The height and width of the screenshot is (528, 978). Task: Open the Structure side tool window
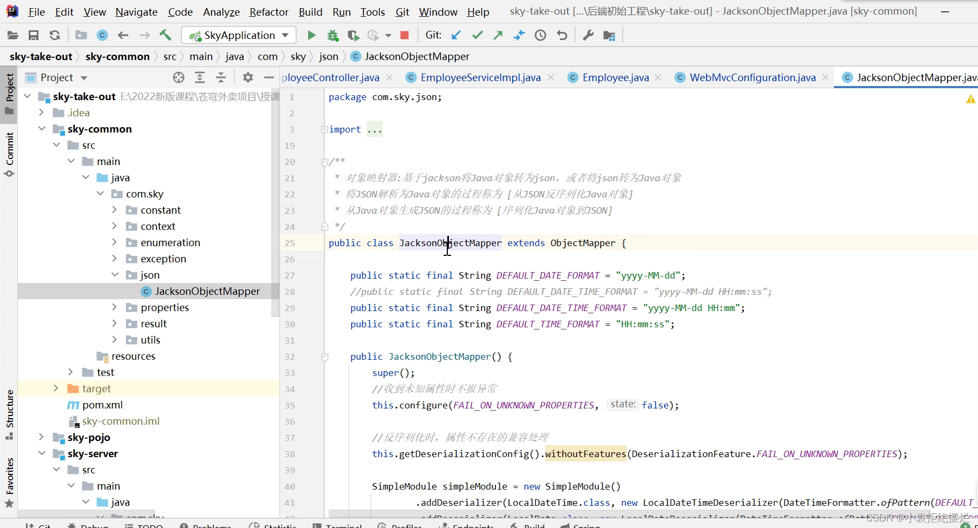[9, 415]
